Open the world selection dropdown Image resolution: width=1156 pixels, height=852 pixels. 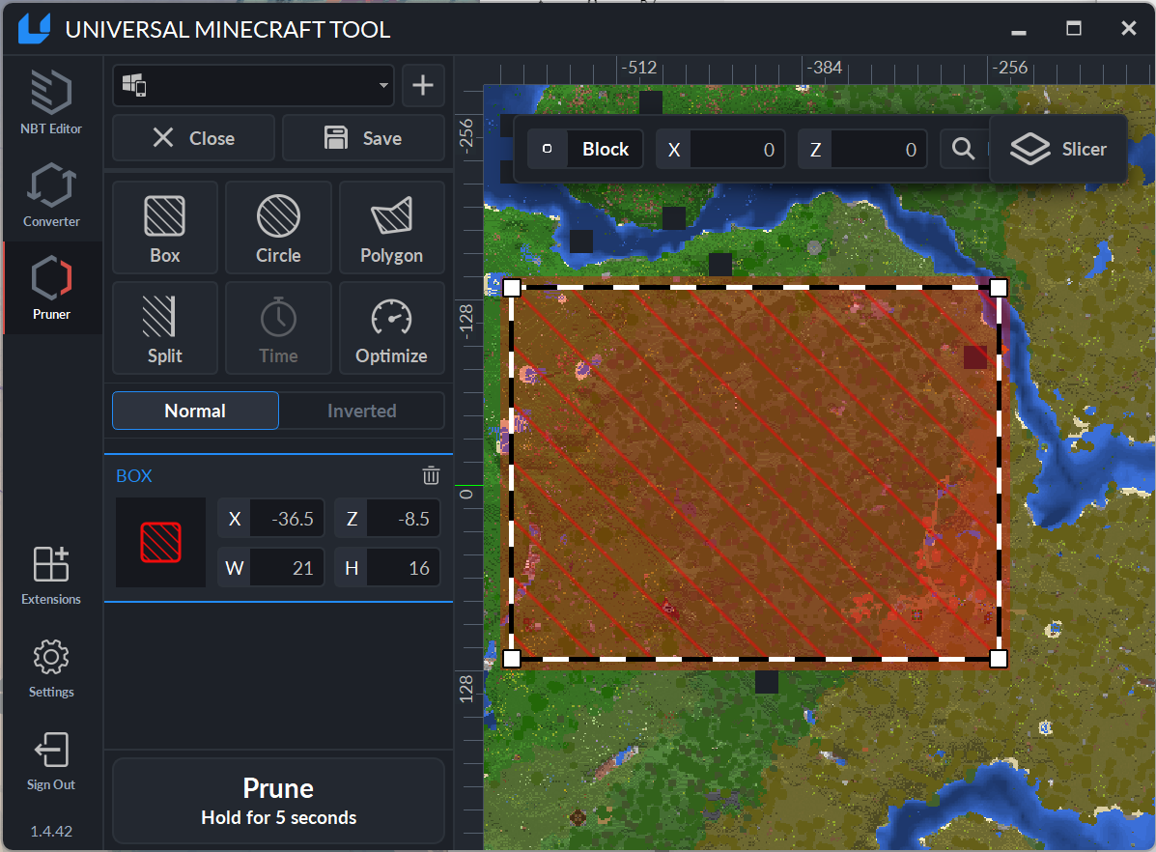254,85
